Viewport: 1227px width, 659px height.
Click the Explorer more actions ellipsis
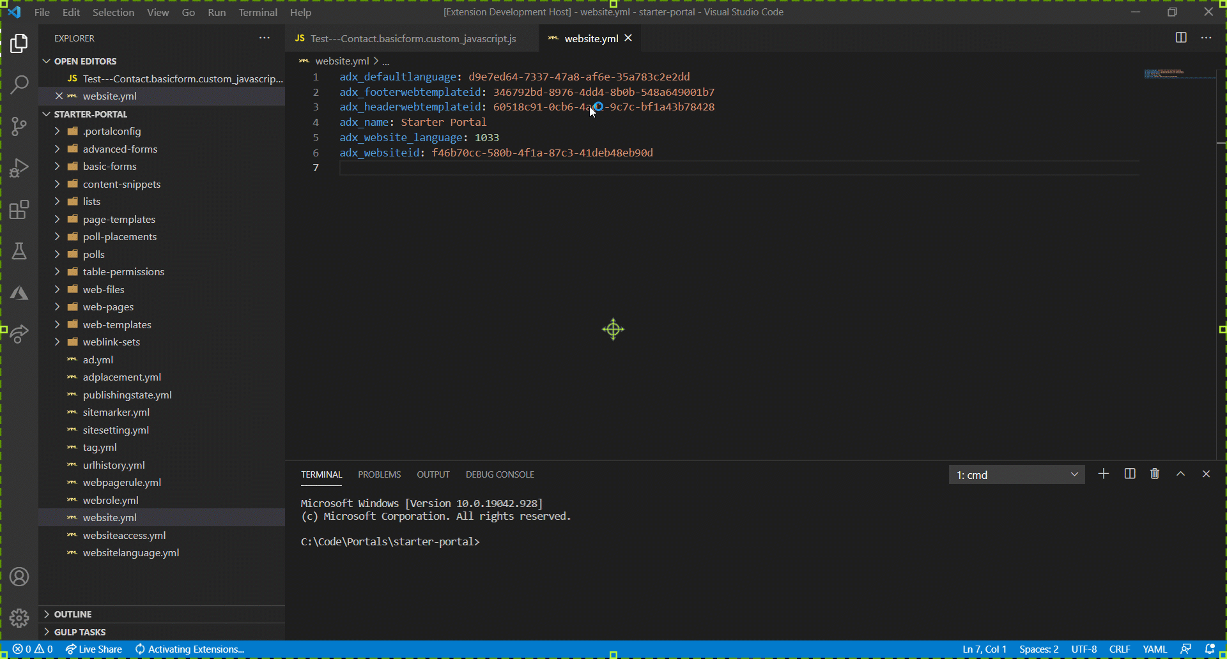[265, 38]
